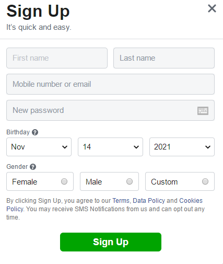Close the Sign Up dialog
The image size is (223, 264).
click(212, 8)
